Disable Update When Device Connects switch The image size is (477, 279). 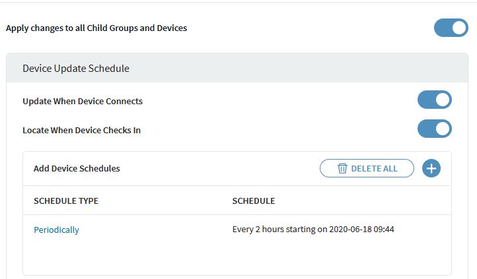434,100
